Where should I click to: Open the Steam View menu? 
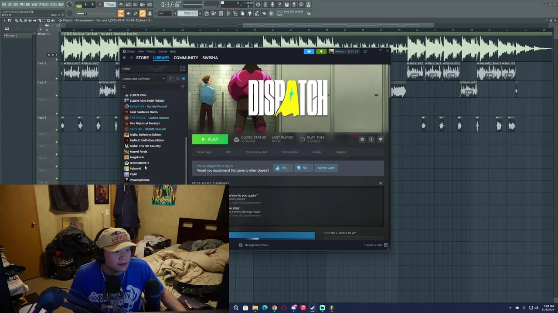[140, 51]
